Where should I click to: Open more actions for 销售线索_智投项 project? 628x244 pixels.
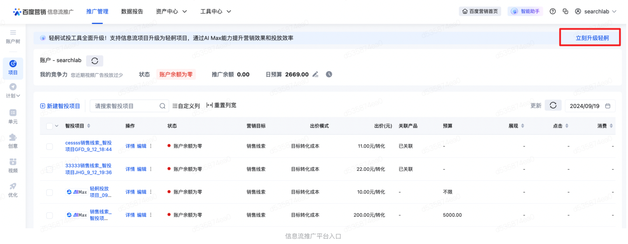click(x=151, y=215)
